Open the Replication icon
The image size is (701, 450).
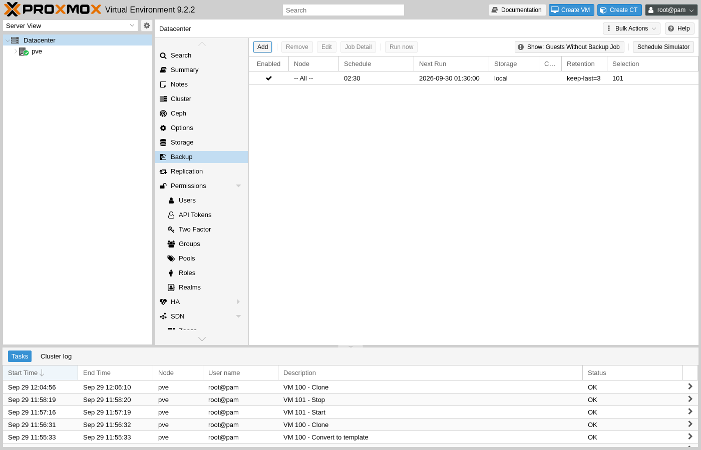pos(163,171)
